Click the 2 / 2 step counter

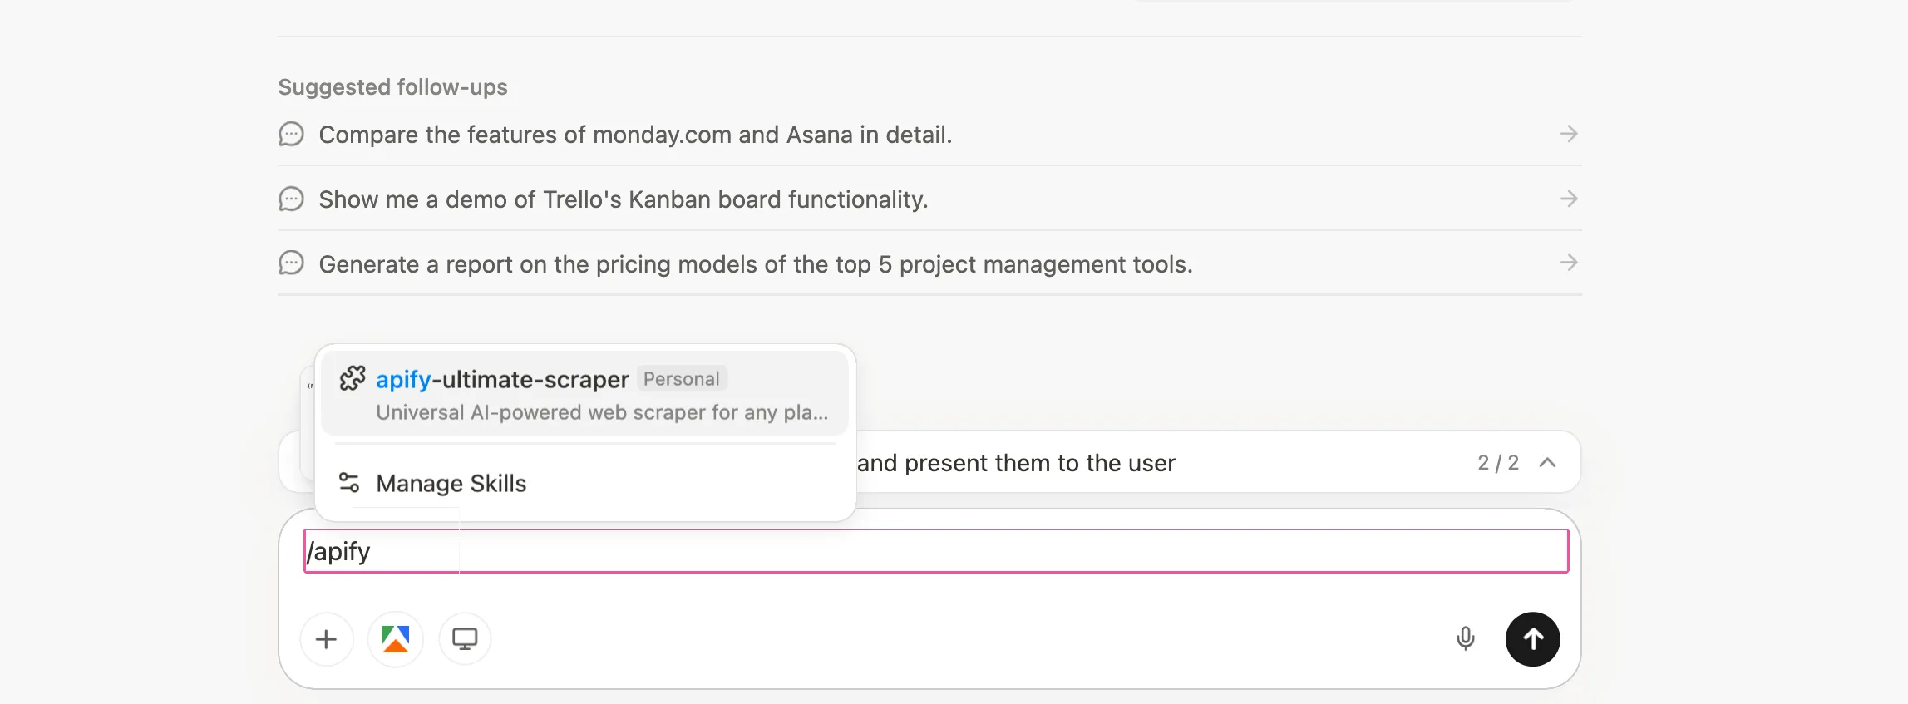1498,463
